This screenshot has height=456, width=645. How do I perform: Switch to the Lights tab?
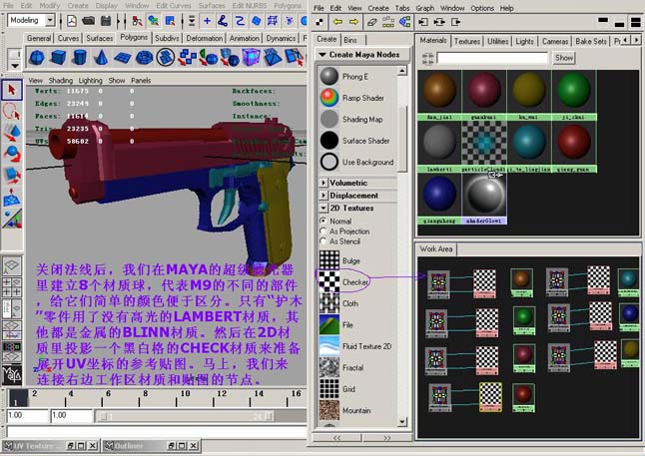524,41
